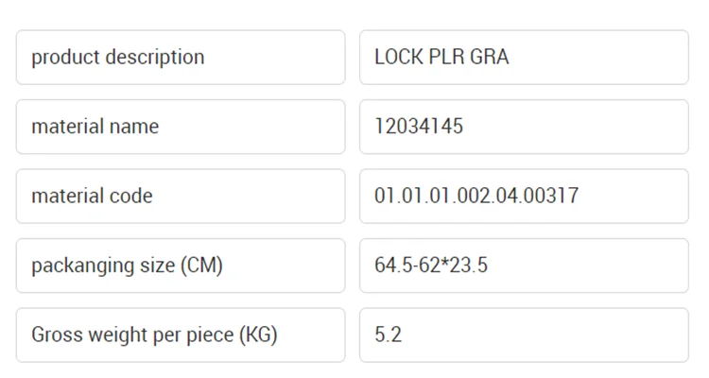Viewport: 709px width, 378px height.
Task: Click the 'material name' label box
Action: 180,127
